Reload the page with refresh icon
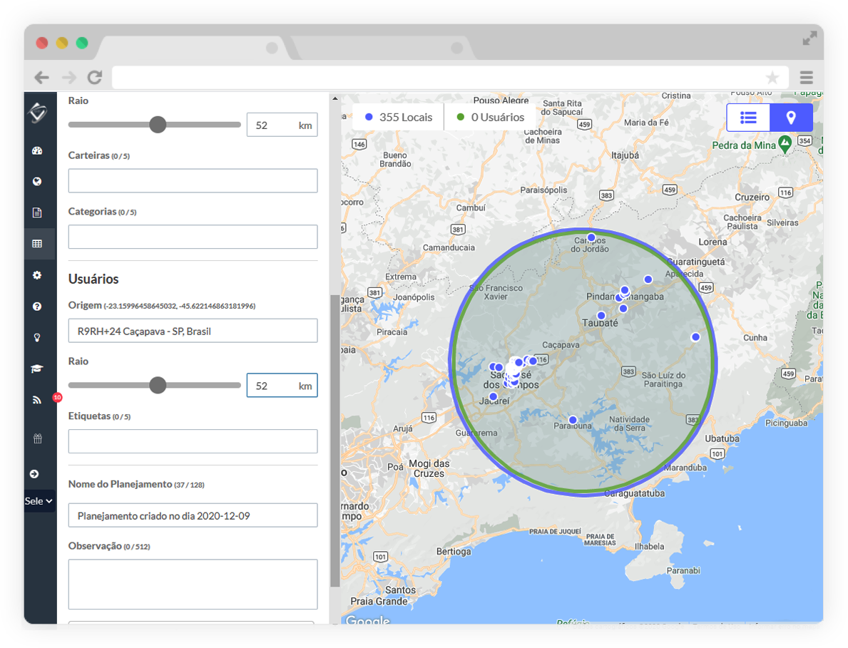 click(x=95, y=77)
